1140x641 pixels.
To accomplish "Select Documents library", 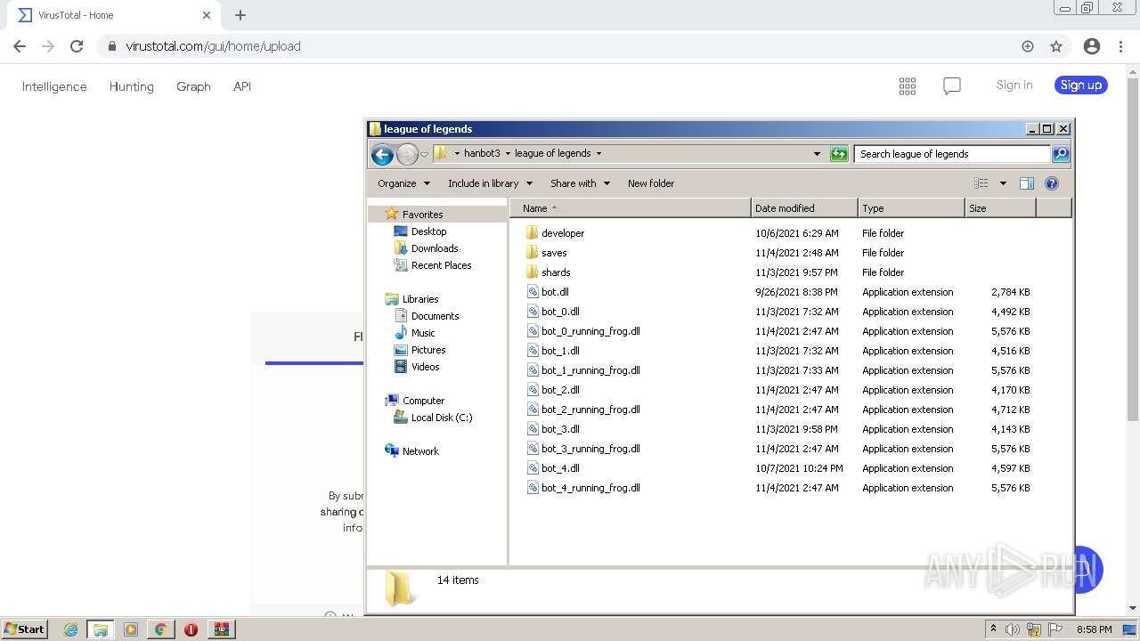I will 435,316.
